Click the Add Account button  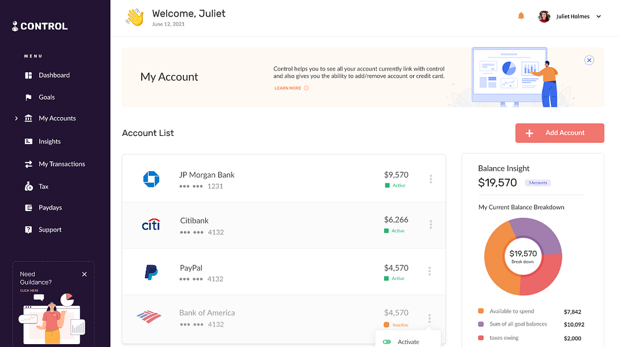click(x=559, y=132)
